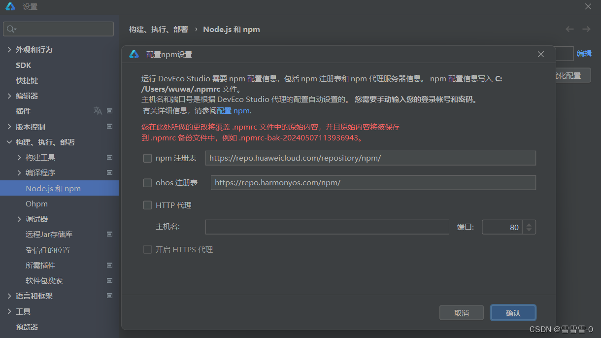Click the project-level icon beside 插件
This screenshot has width=601, height=338.
tap(109, 111)
